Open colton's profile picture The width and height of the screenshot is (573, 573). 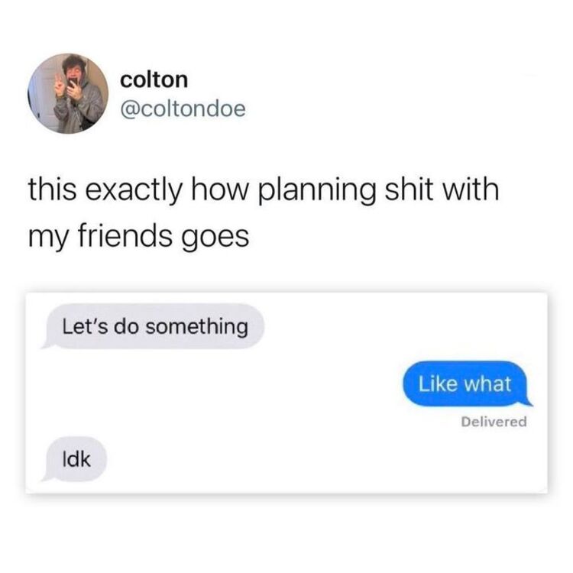[x=68, y=93]
